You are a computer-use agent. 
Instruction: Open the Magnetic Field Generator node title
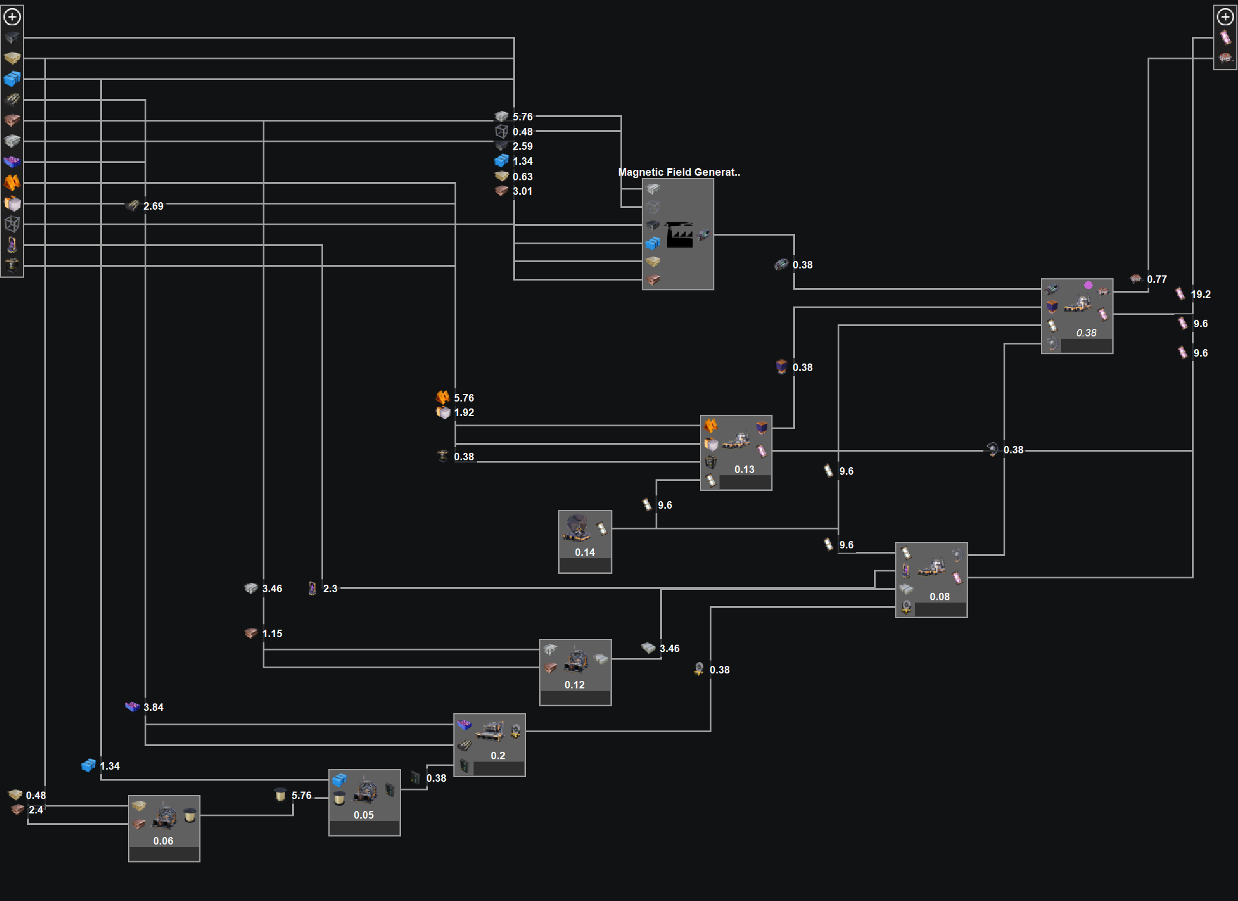click(x=679, y=172)
